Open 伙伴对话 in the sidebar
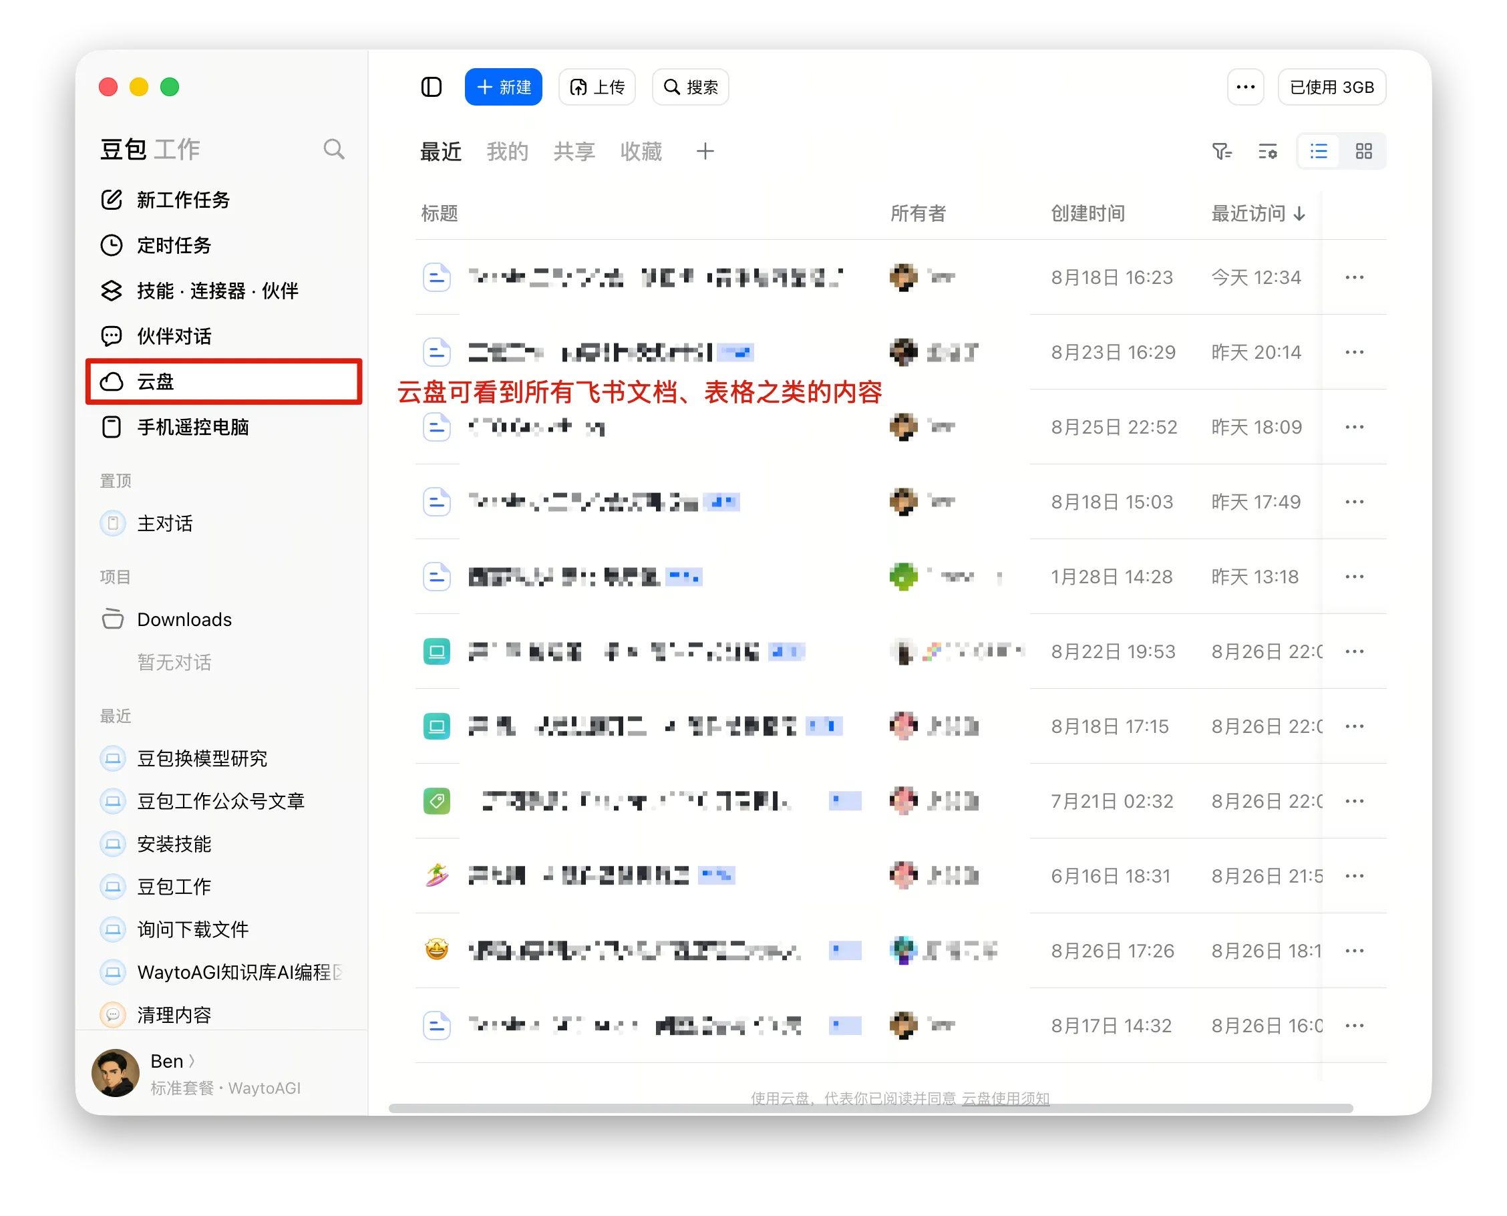Image resolution: width=1507 pixels, height=1216 pixels. click(224, 336)
